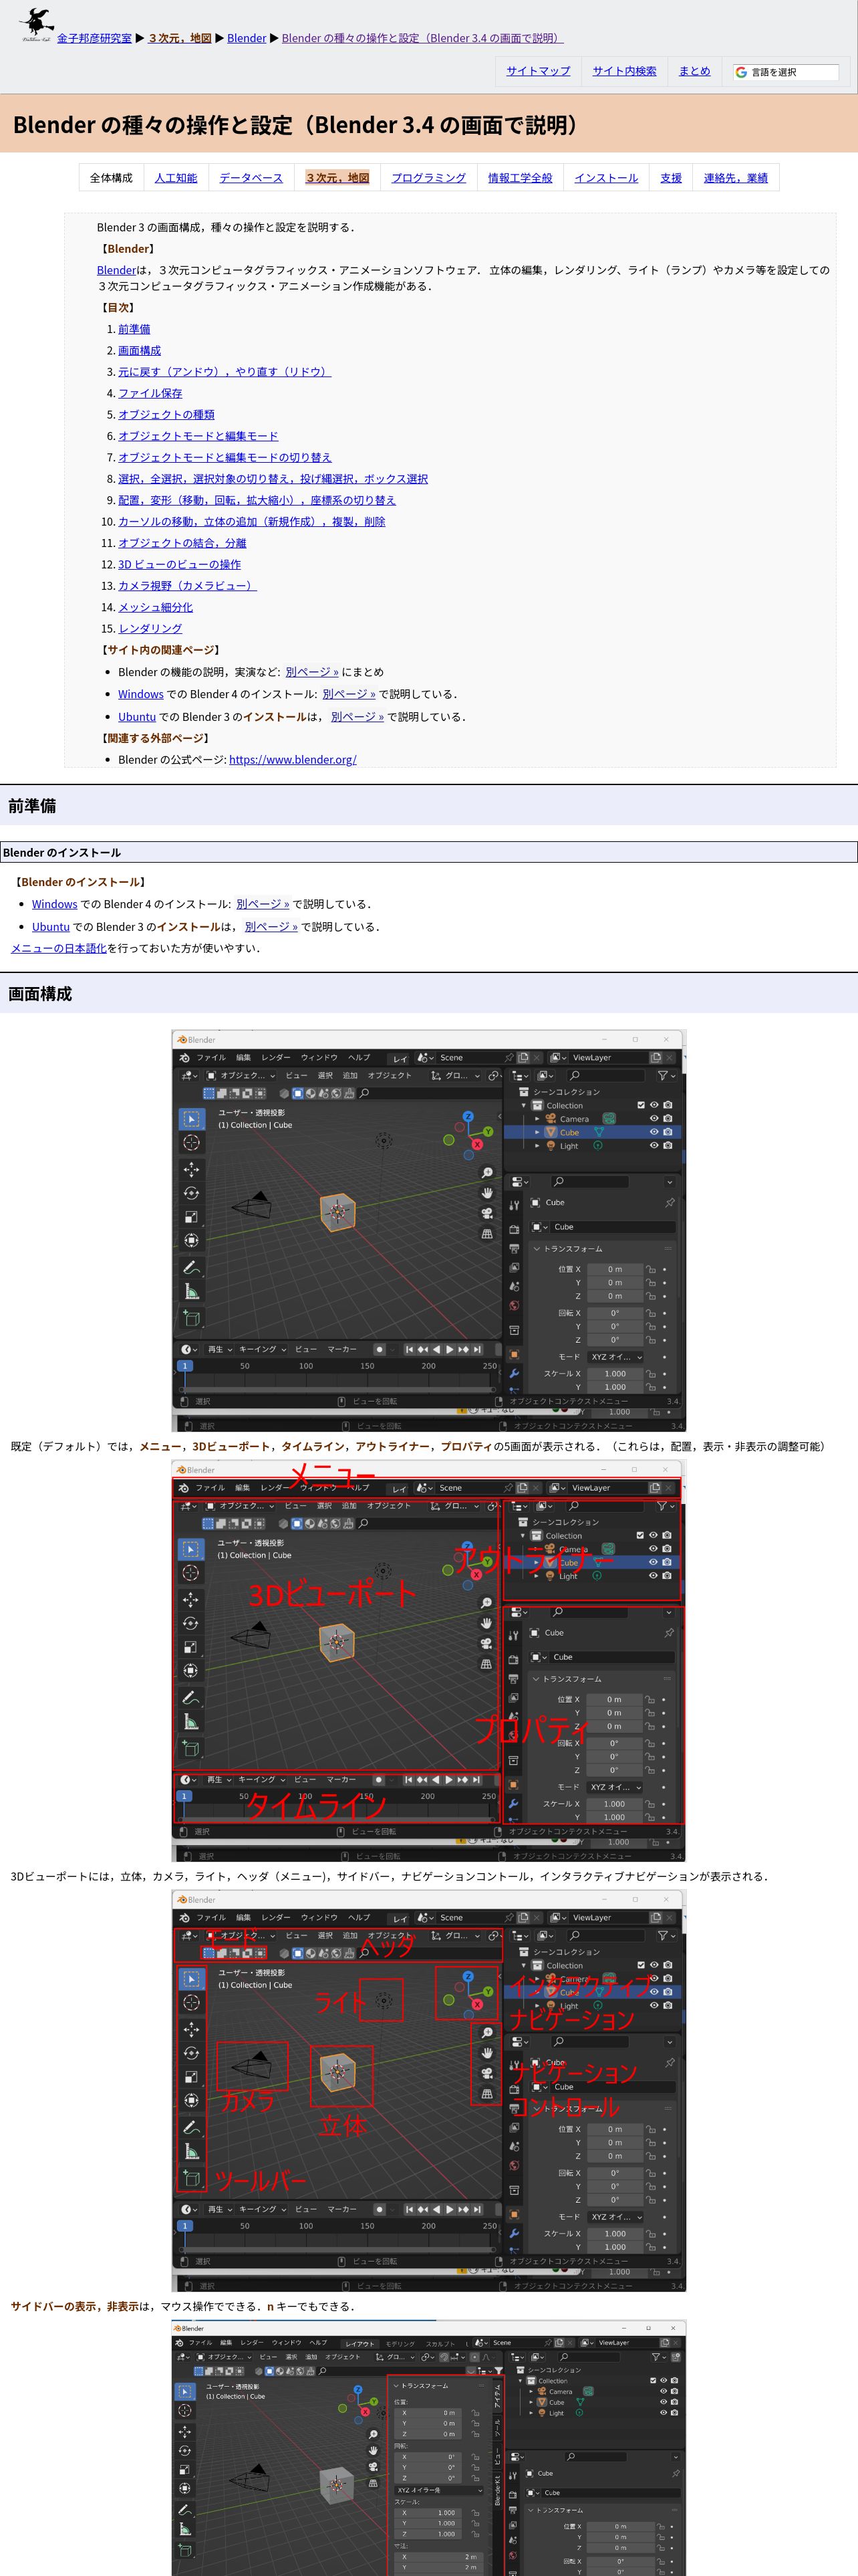In the top Blender screenshot, select the Scale tool
858x2576 pixels.
(x=192, y=1216)
